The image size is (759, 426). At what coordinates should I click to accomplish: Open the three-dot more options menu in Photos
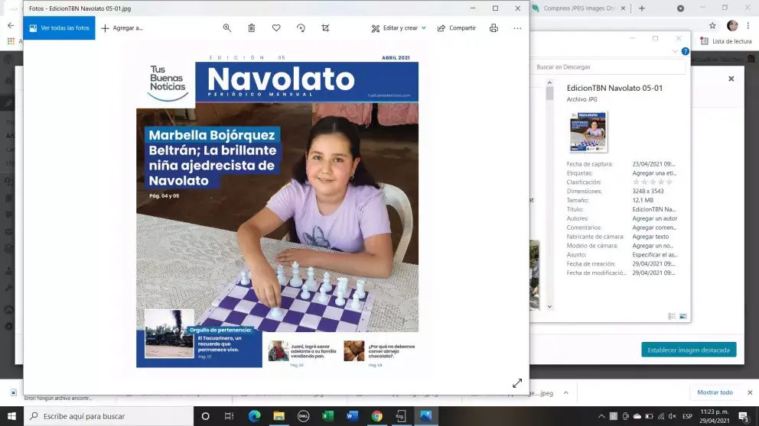pos(517,28)
